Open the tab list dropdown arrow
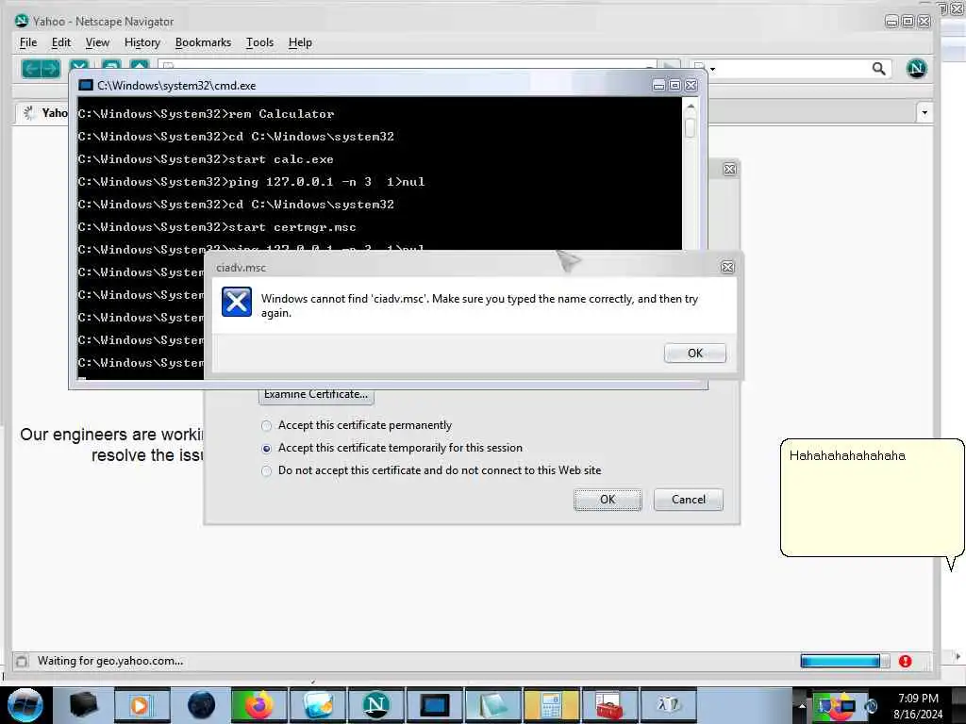The image size is (966, 724). [924, 113]
